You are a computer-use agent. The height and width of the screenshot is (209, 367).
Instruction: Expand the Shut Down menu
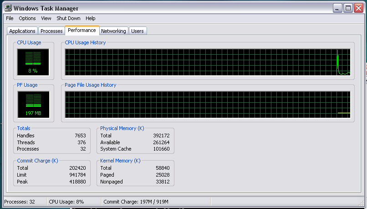click(68, 18)
